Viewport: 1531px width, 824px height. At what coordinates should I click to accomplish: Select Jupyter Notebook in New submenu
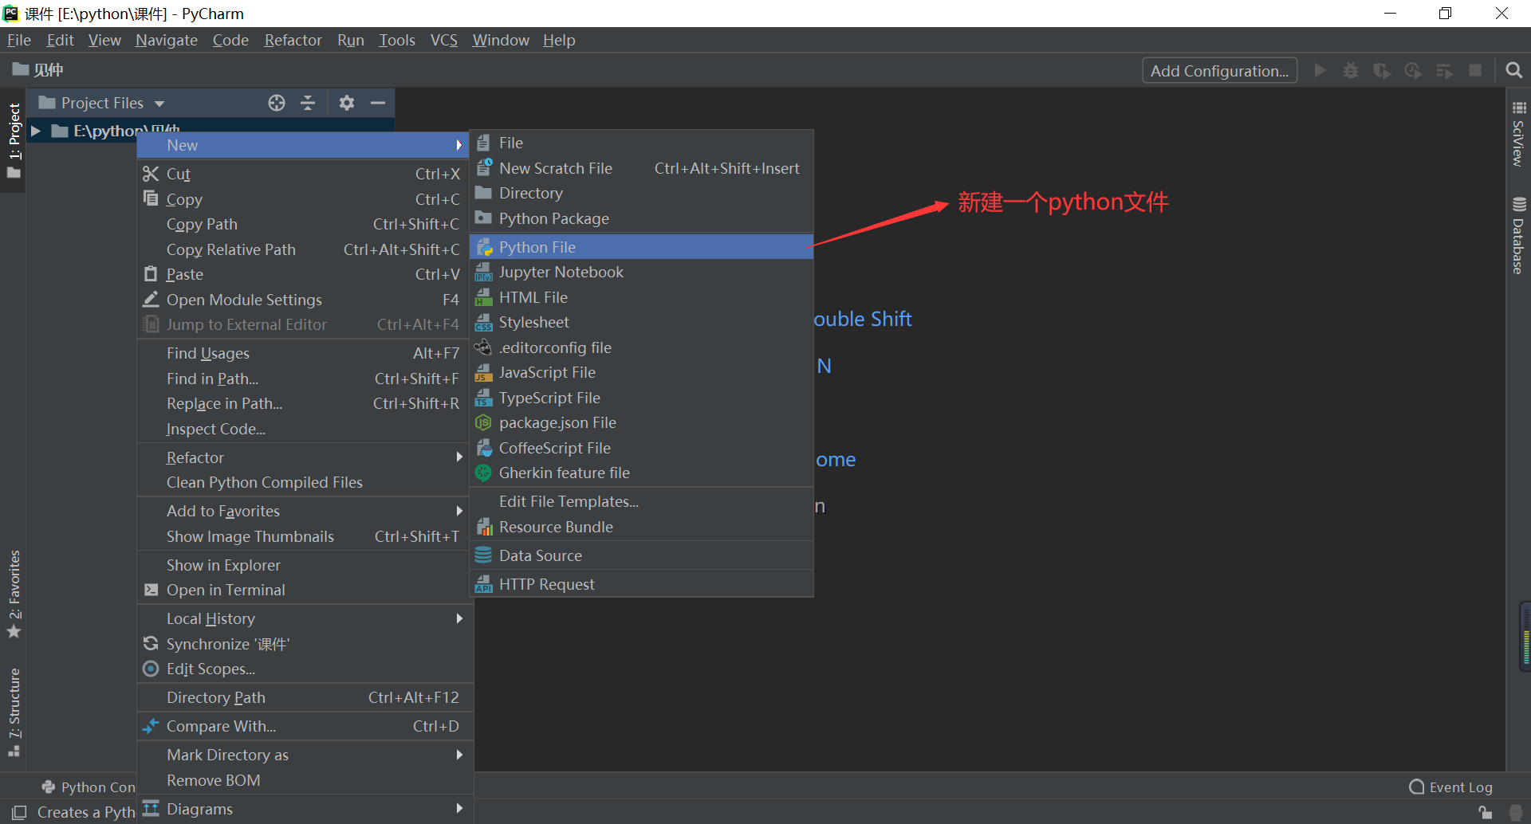642,272
